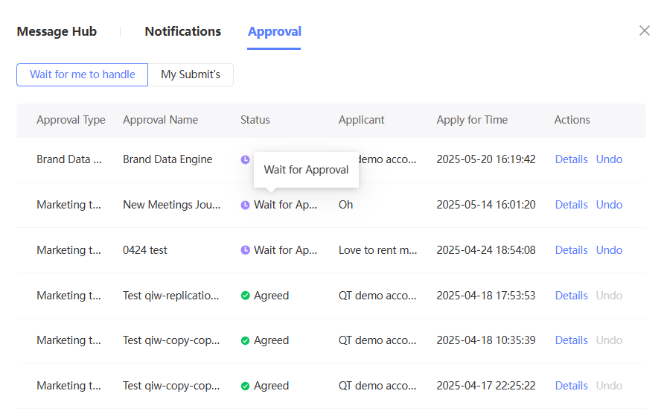This screenshot has width=664, height=420.
Task: Click clock status icon in 0424 test row
Action: (245, 250)
